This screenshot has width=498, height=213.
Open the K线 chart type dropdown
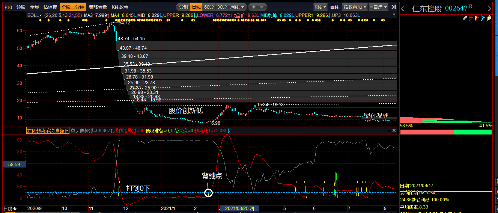[x=320, y=7]
